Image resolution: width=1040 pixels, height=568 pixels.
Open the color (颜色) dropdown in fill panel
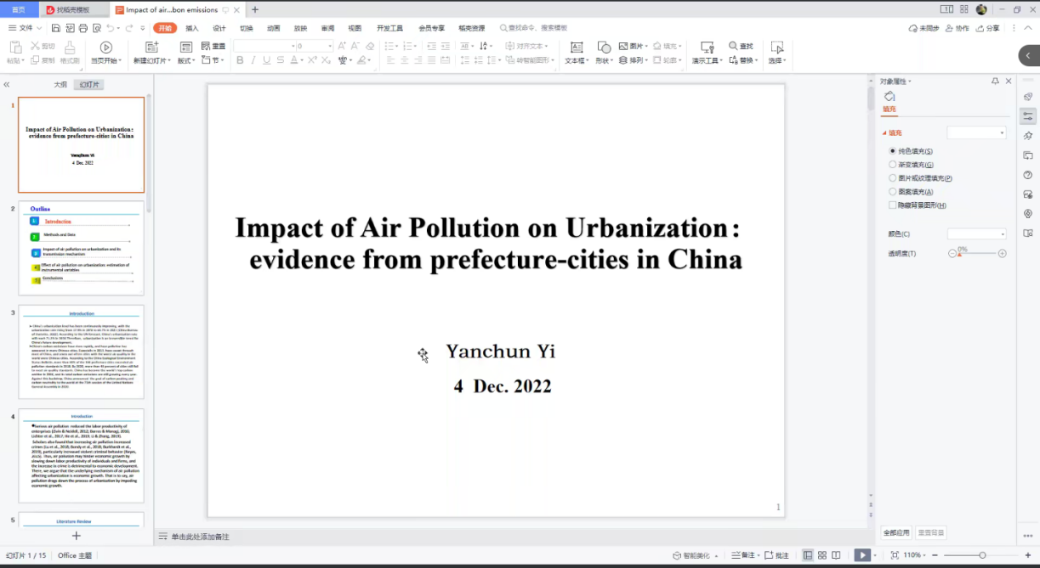(977, 233)
